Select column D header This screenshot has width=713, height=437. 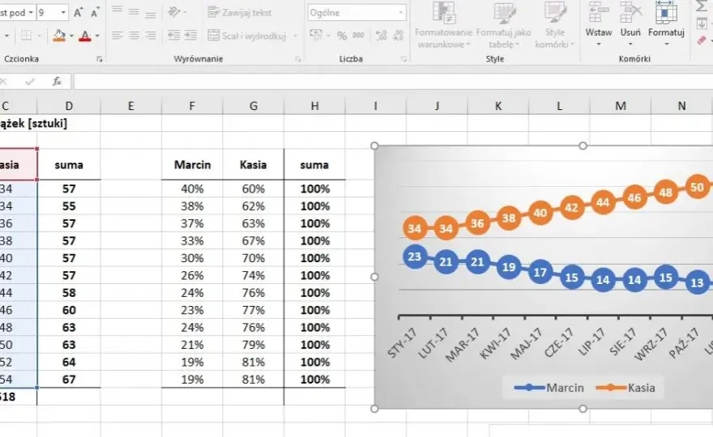coord(69,106)
